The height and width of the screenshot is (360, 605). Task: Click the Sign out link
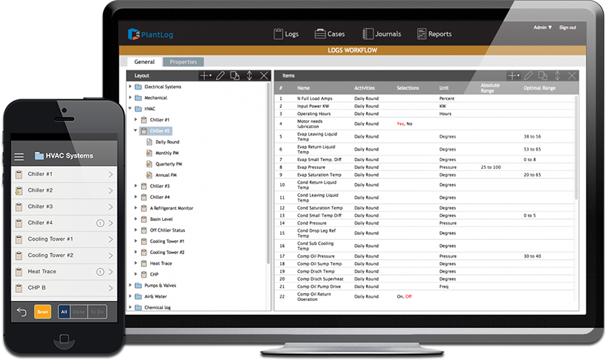[x=567, y=28]
